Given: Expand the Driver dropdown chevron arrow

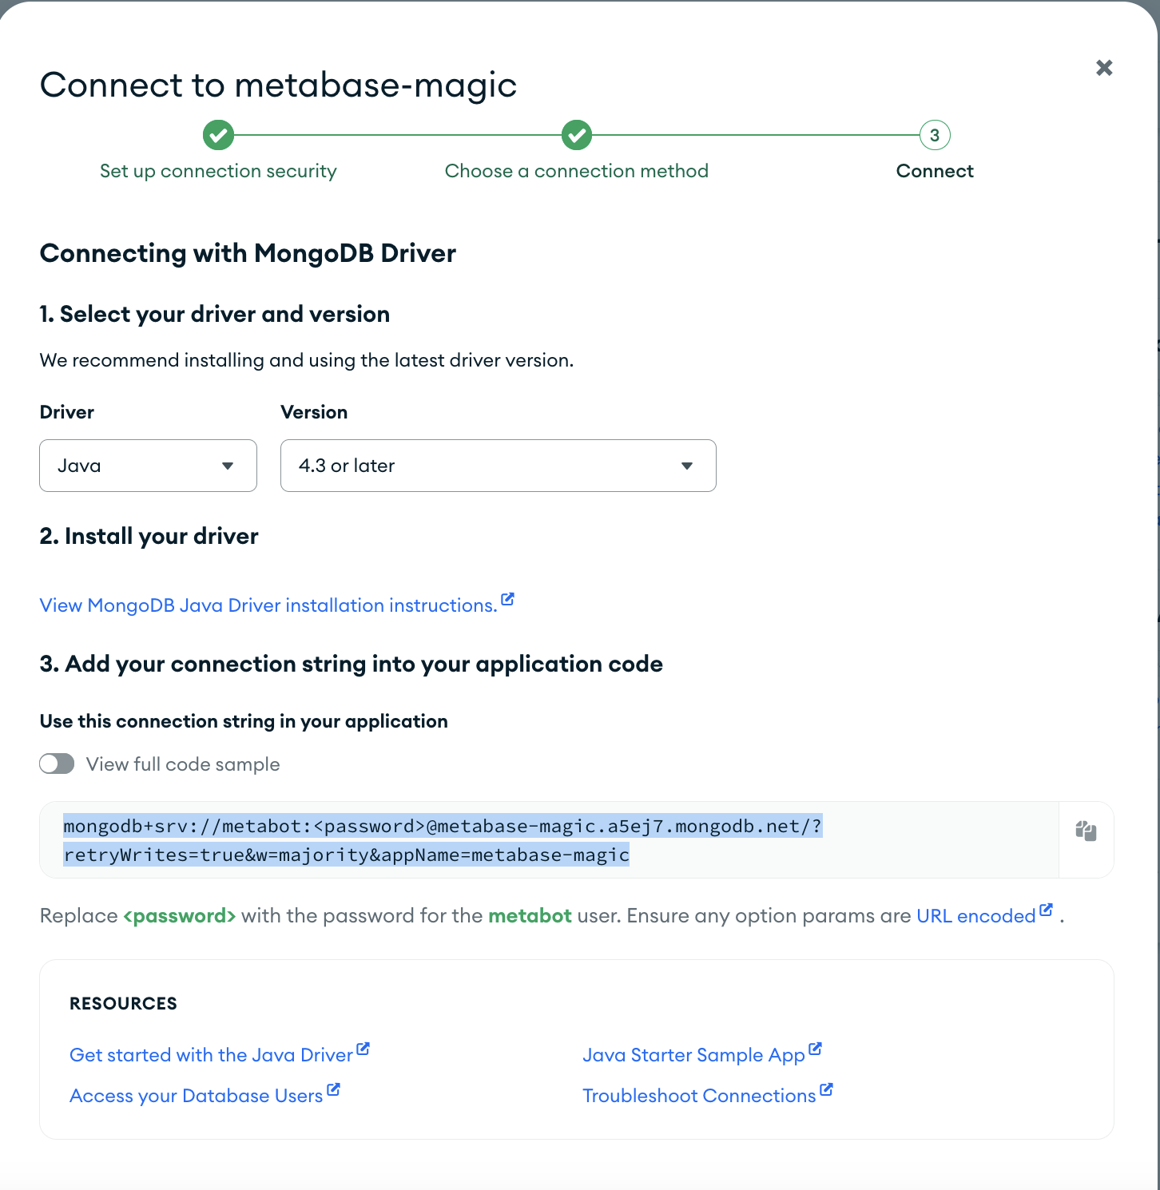Looking at the screenshot, I should (x=228, y=466).
